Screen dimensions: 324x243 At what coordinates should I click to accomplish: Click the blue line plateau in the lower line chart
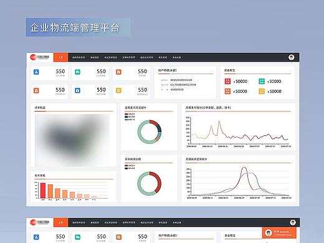[251, 173]
